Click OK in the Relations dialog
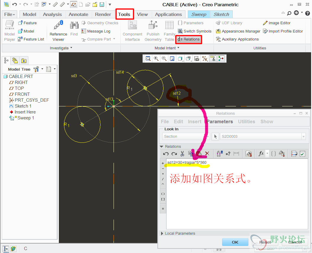The image size is (312, 253). (x=235, y=242)
